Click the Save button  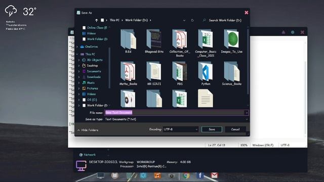tap(212, 129)
